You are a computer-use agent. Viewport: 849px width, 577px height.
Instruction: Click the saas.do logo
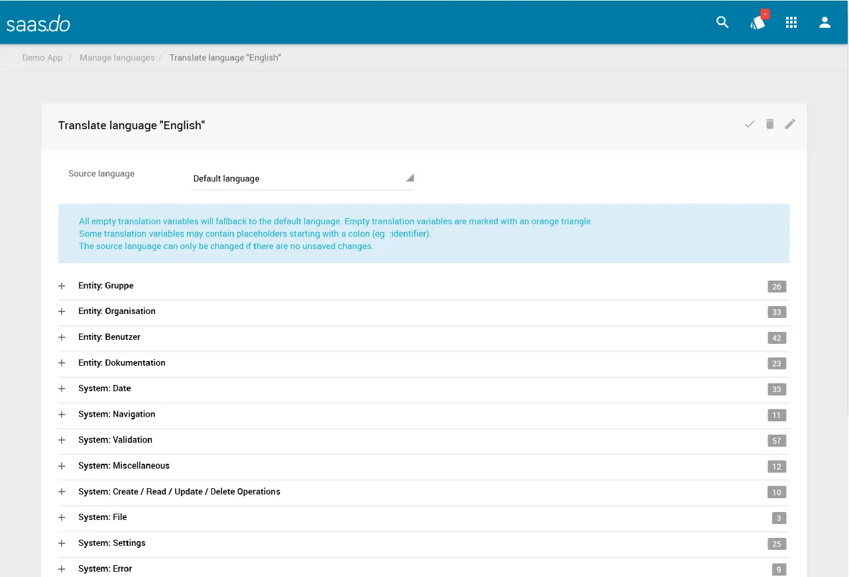pos(38,25)
